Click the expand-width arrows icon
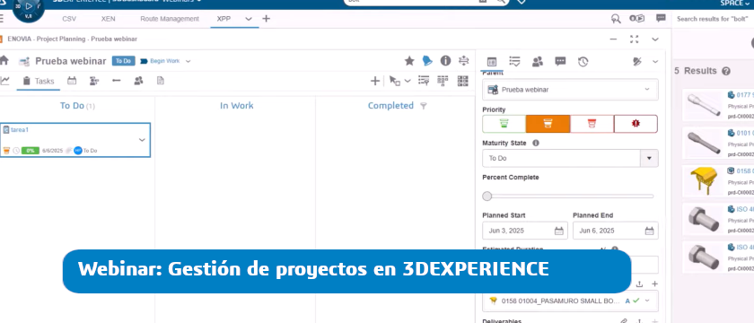Viewport: 754px width, 323px height. [463, 61]
